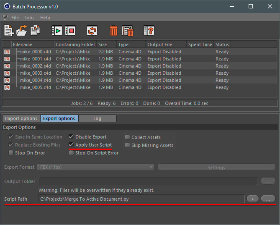Click the Spent Time column header

coord(200,44)
